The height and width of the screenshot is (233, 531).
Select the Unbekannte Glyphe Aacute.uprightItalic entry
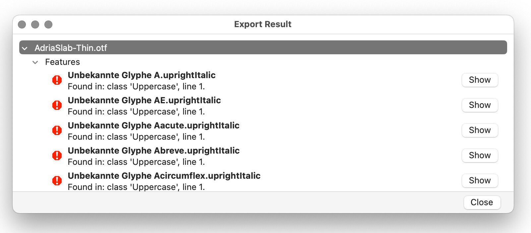tap(153, 126)
